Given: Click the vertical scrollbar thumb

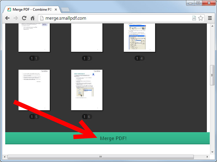Looking at the screenshot, I should 212,75.
